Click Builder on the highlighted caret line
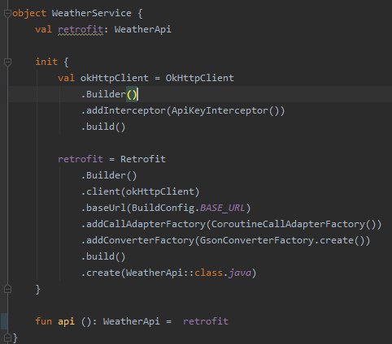 pyautogui.click(x=106, y=94)
